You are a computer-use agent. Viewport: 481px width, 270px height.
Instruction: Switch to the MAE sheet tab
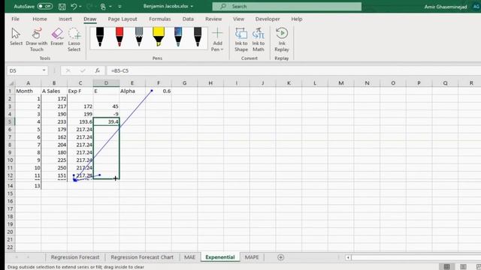[189, 257]
